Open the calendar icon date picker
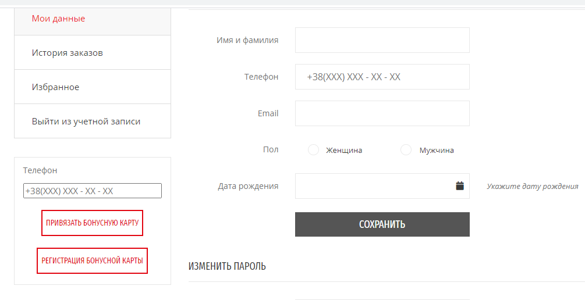 460,185
